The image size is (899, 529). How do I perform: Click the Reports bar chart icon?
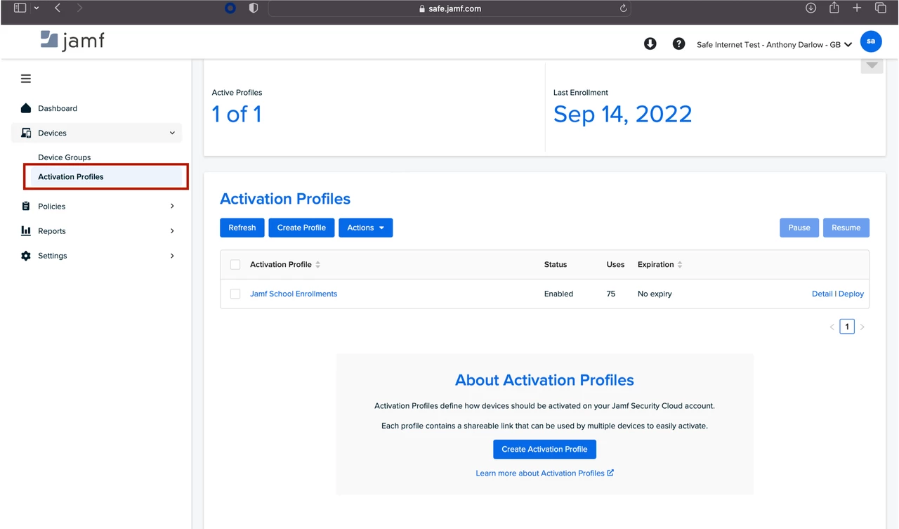26,231
